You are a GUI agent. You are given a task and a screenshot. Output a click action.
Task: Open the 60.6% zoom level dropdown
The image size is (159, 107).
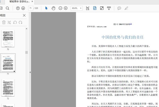pos(77,8)
